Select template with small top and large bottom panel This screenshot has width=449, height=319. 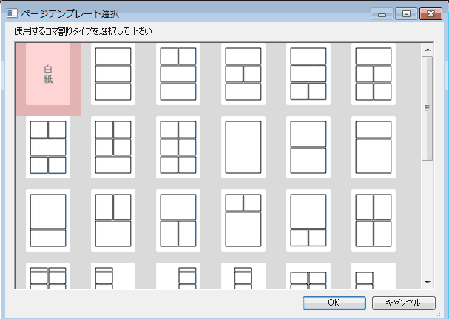[374, 147]
